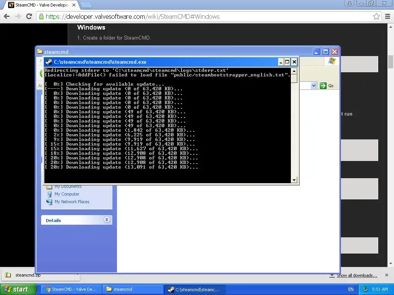
Task: Switch to SteamCMD Chrome taskbar button
Action: 71,289
